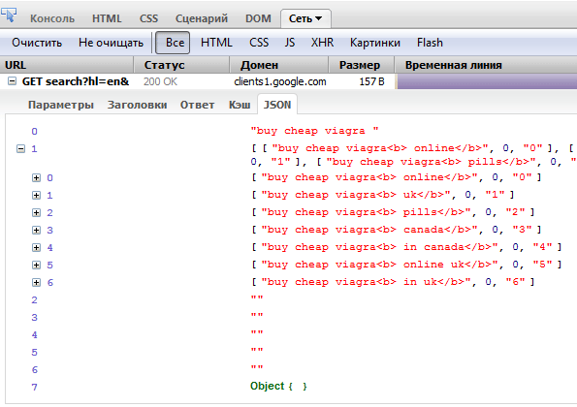Click the Object { } value
Screen dimensions: 577x407
(278, 386)
